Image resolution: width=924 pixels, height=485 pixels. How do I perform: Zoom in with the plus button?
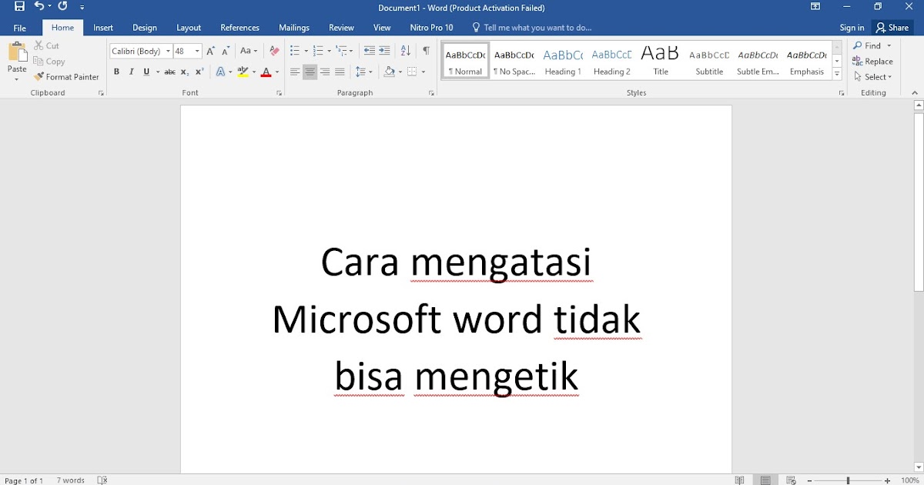click(x=887, y=480)
